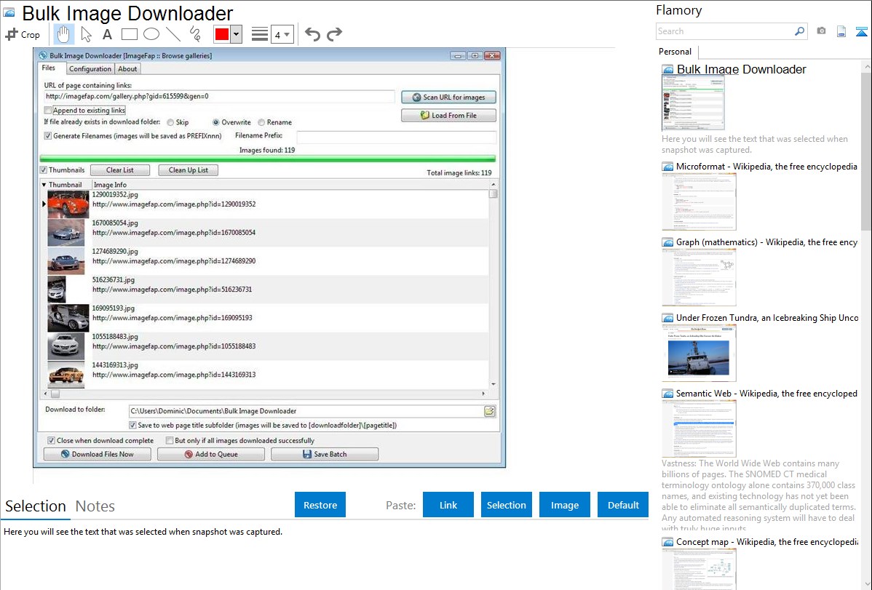Screen dimensions: 872x590
Task: Click the horizontal scrollbar right arrow
Action: [x=483, y=394]
